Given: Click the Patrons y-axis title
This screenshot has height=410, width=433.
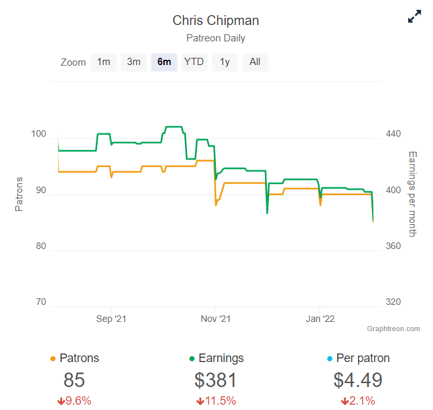Looking at the screenshot, I should tap(19, 194).
